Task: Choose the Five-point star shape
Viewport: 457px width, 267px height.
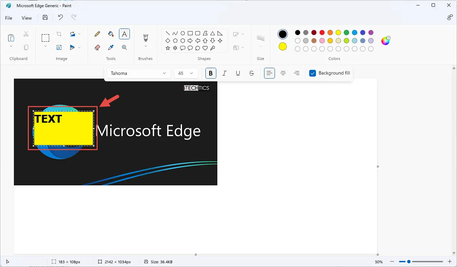Action: (168, 48)
